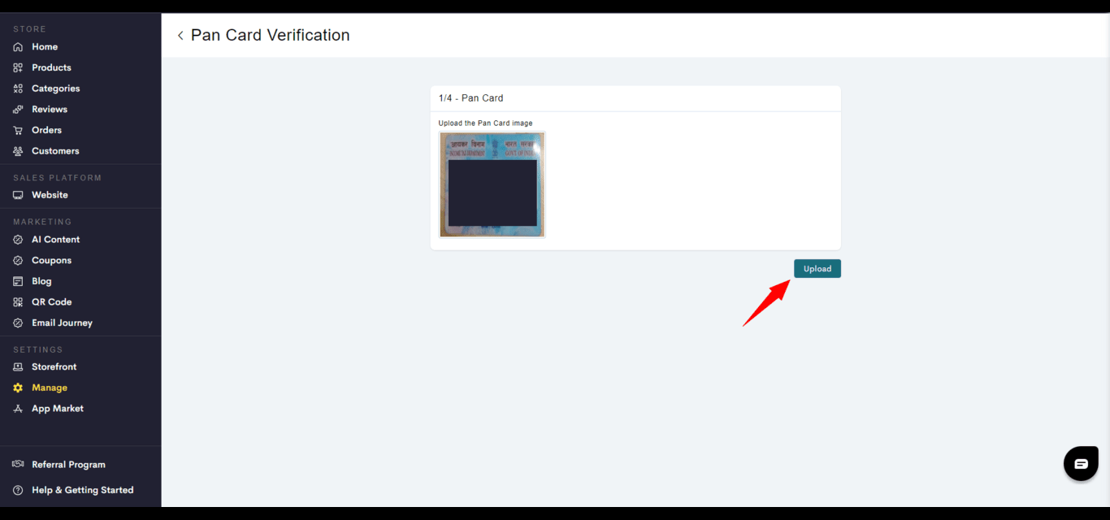1110x520 pixels.
Task: Go back using the arrow beside Pan Card Verification
Action: (x=180, y=36)
